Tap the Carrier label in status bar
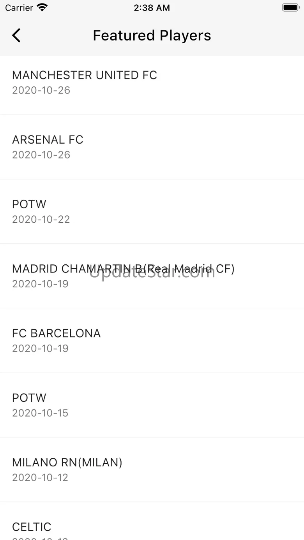Image resolution: width=304 pixels, height=540 pixels. [19, 8]
